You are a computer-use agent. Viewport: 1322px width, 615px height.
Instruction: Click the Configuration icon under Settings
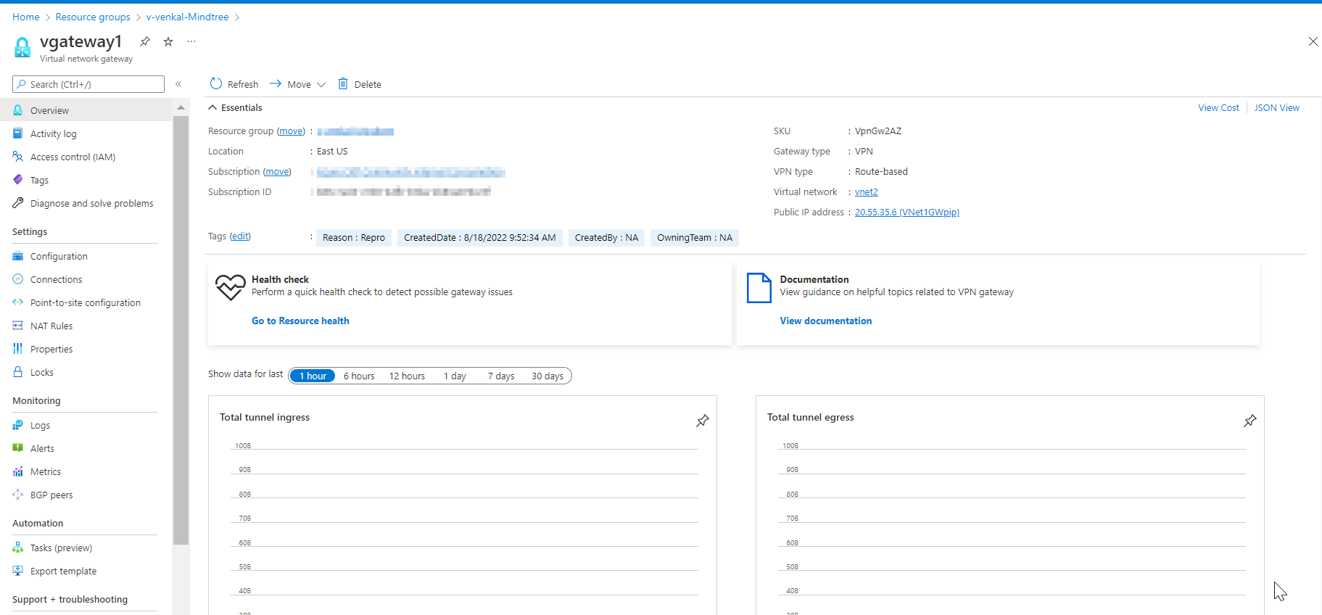pos(18,256)
